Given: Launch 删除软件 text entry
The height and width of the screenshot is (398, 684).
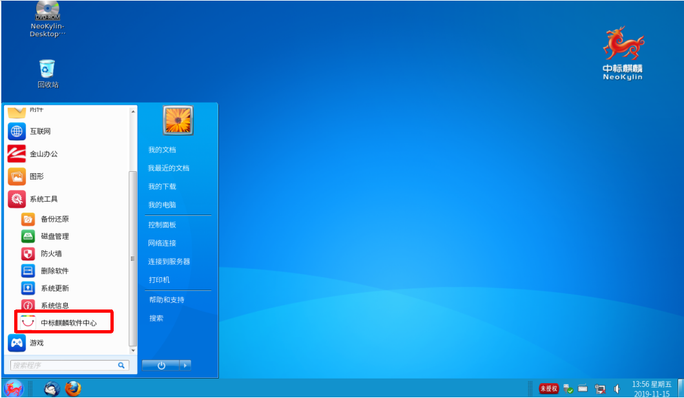Looking at the screenshot, I should point(55,271).
